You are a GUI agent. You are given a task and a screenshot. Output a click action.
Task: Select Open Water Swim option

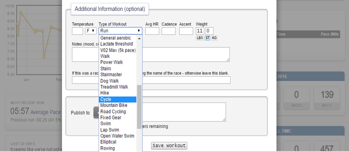(x=118, y=136)
